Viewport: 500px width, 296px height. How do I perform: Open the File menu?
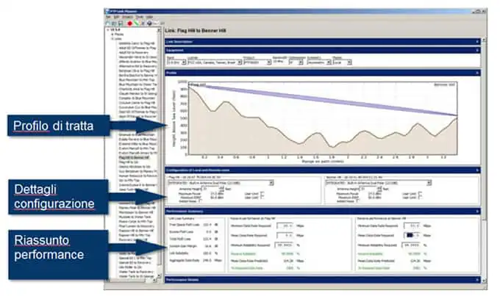[x=108, y=17]
